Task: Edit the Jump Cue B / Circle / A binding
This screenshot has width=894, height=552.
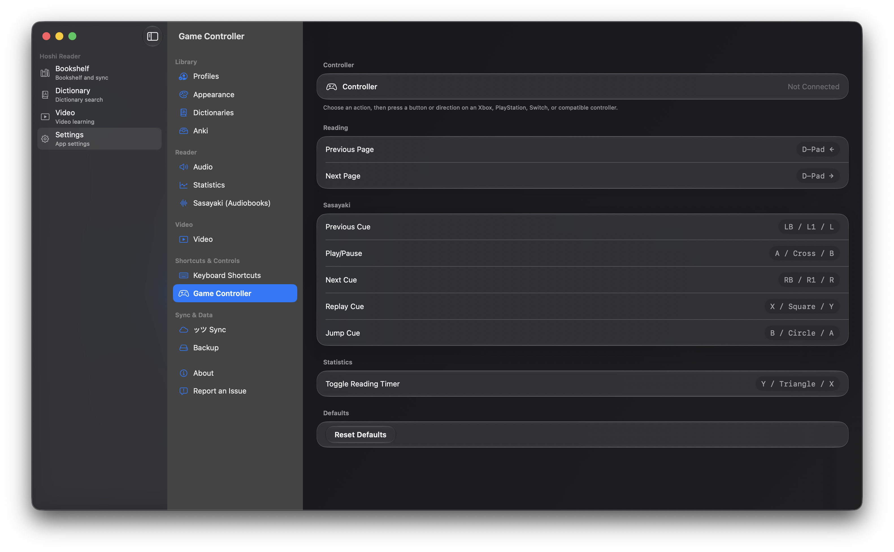Action: [802, 333]
